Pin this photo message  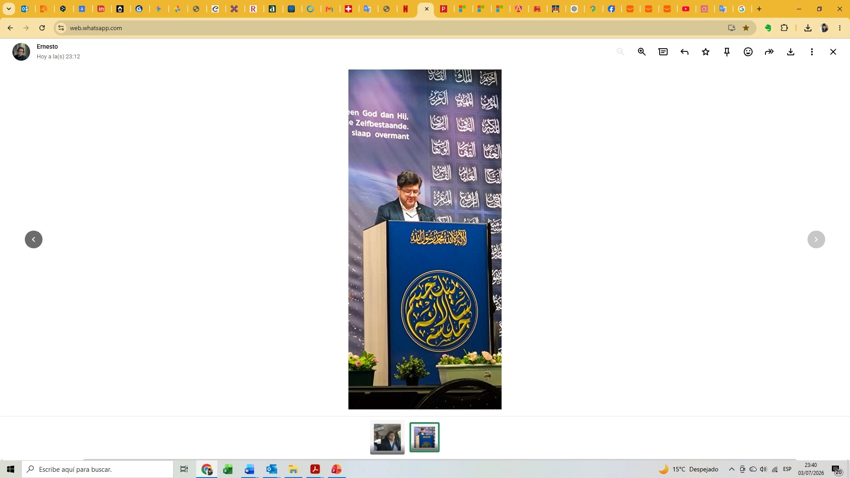pyautogui.click(x=727, y=52)
